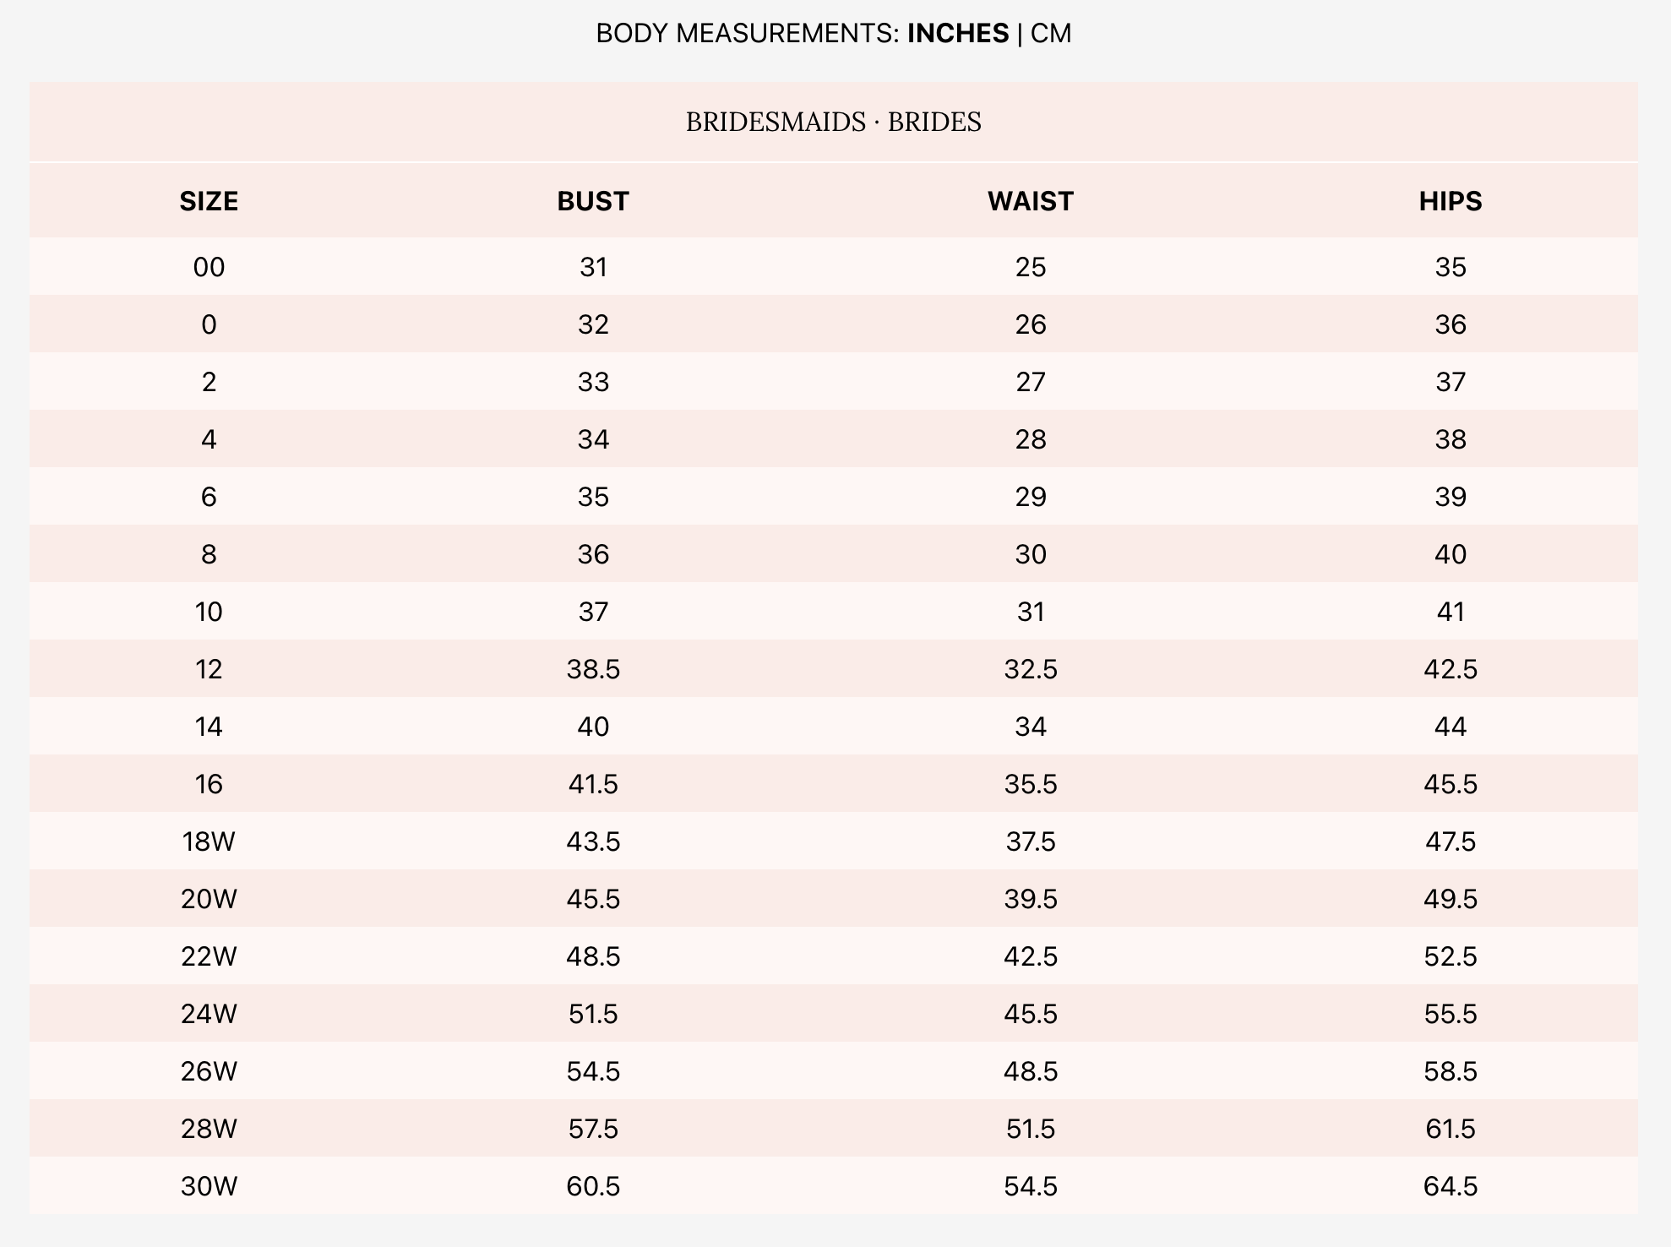Click bust value 38.5 for size 12
The width and height of the screenshot is (1671, 1247).
593,669
